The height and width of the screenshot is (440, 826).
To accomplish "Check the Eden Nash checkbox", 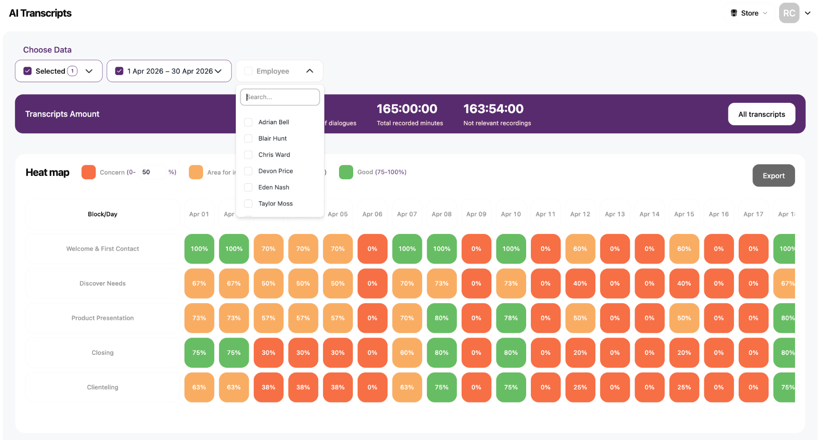I will (248, 188).
